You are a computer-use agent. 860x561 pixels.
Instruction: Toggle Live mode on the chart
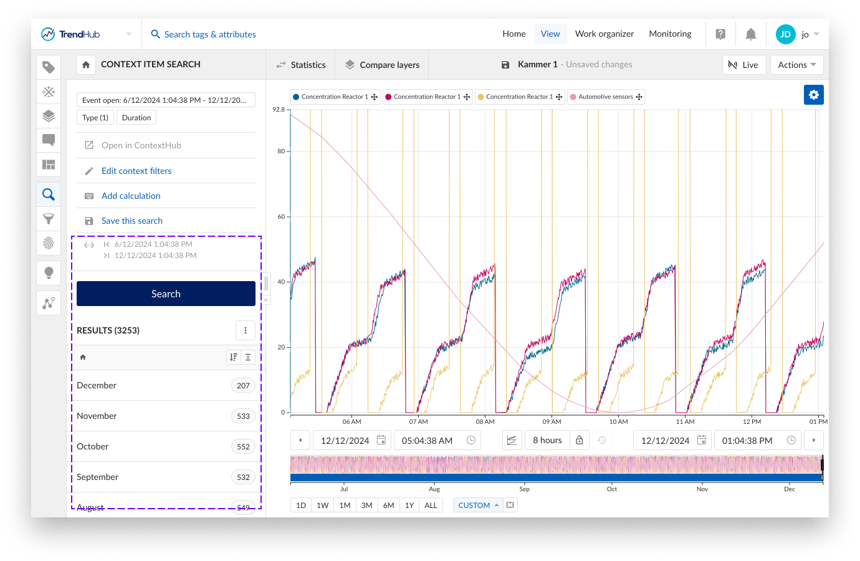[x=743, y=65]
